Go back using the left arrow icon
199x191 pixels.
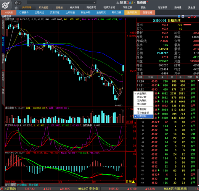pyautogui.click(x=16, y=3)
